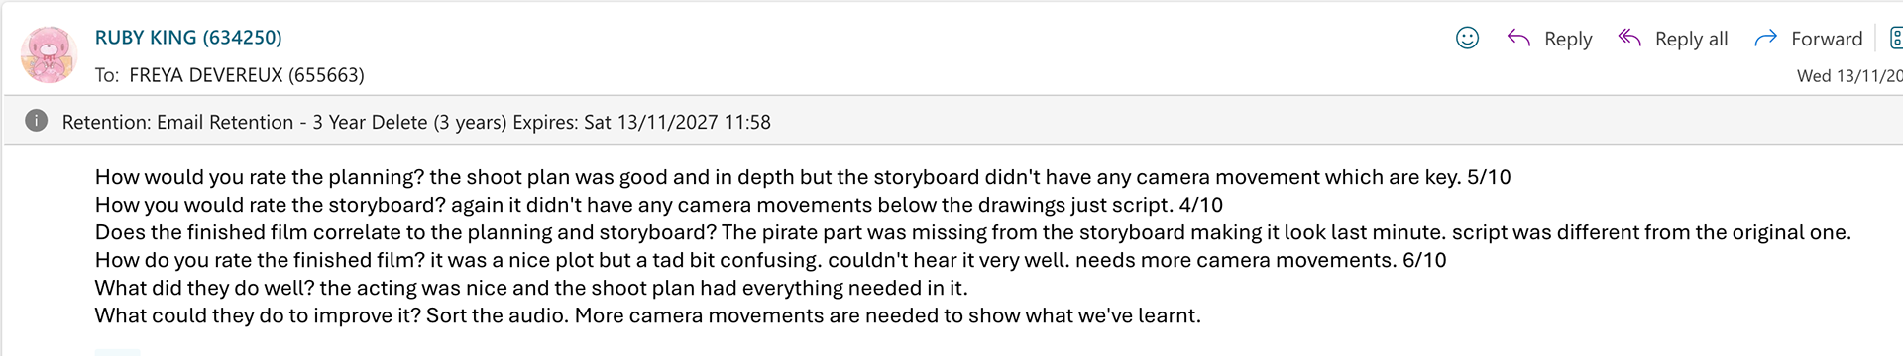Screen dimensions: 1903x356
Task: Click the line rating the planning 5/10
Action: pos(803,177)
